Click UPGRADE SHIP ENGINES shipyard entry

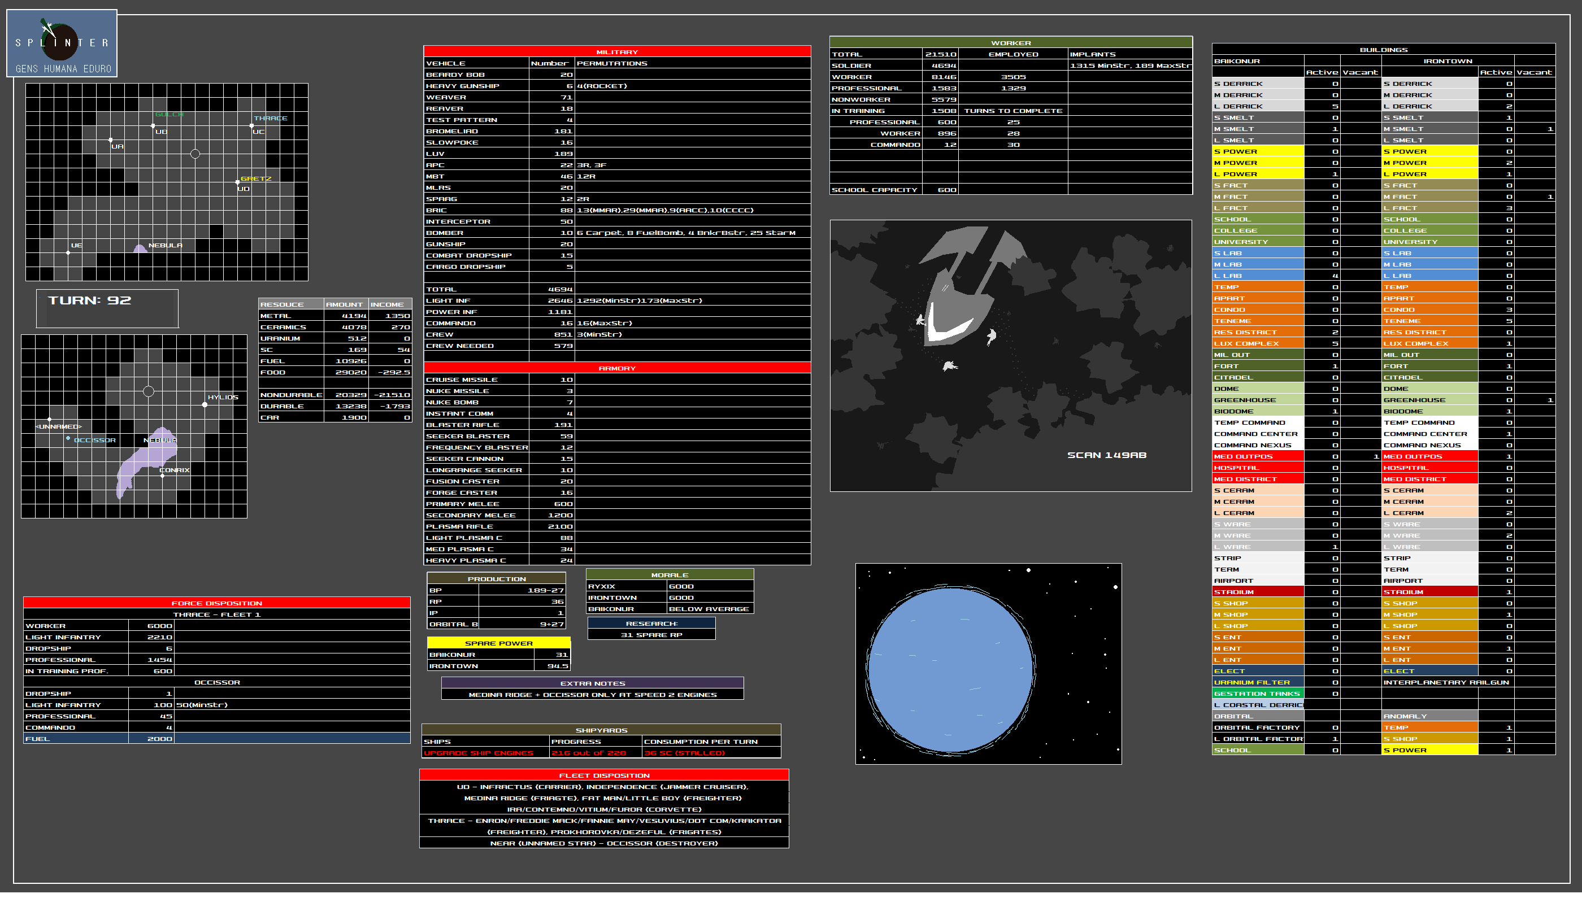[479, 753]
